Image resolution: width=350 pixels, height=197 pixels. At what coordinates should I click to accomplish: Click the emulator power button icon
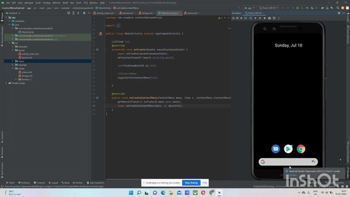pyautogui.click(x=234, y=18)
